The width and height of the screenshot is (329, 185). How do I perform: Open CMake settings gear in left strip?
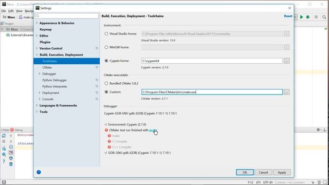(x=4, y=155)
